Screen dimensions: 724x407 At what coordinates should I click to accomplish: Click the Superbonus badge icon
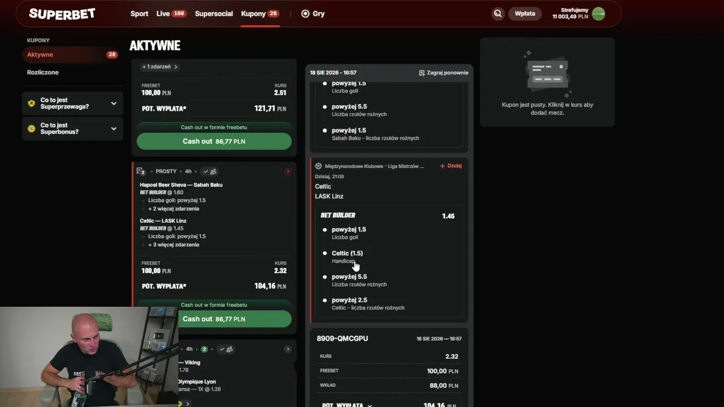click(31, 128)
